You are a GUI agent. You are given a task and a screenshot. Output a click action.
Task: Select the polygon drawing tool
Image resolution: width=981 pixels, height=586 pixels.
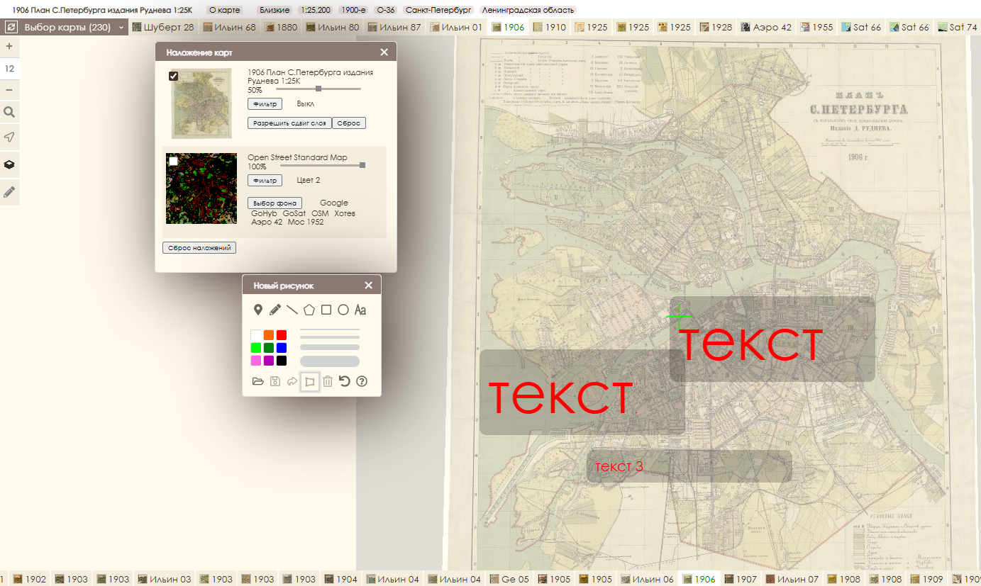point(309,310)
